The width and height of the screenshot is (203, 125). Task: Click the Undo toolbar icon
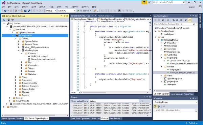pos(34,11)
